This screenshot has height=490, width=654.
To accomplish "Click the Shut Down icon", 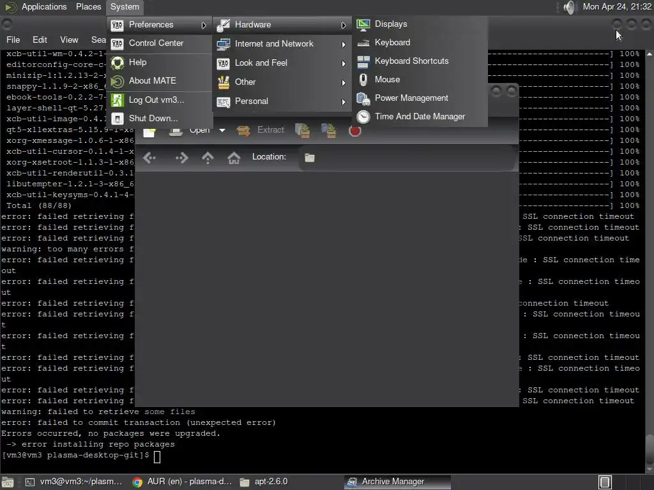I will tap(118, 119).
